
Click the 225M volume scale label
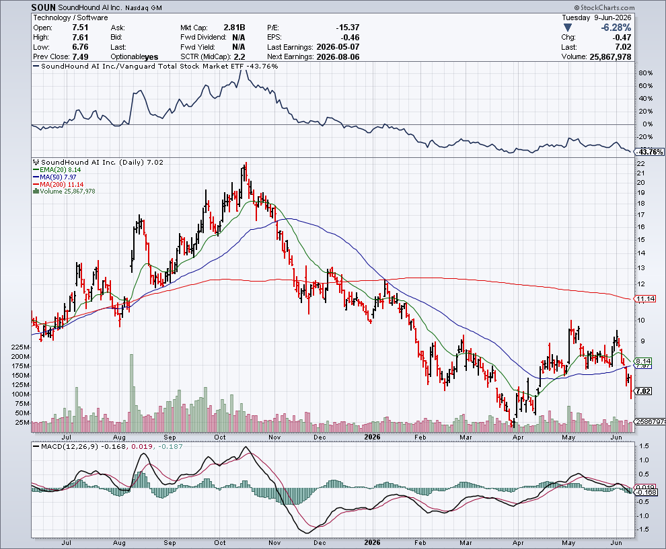tap(21, 347)
